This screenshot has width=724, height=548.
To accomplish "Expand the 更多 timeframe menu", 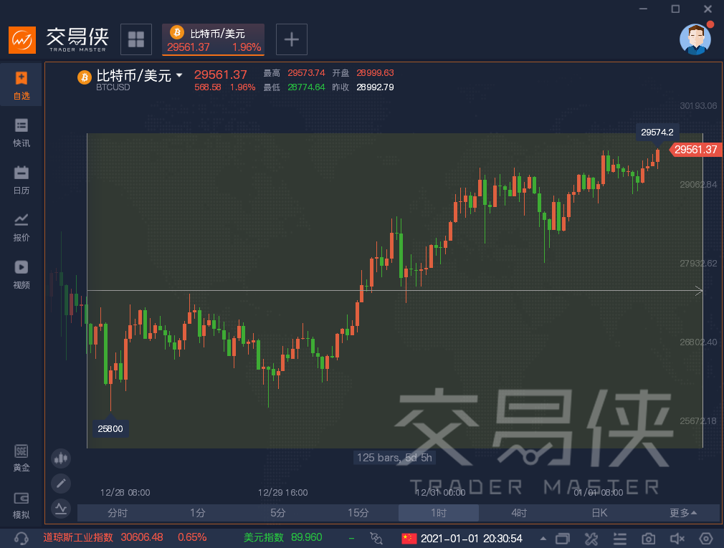I will point(683,513).
